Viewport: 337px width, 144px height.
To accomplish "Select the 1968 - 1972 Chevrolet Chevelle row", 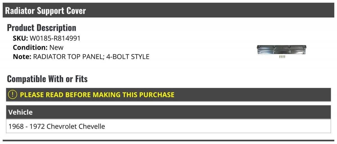I will coord(168,126).
